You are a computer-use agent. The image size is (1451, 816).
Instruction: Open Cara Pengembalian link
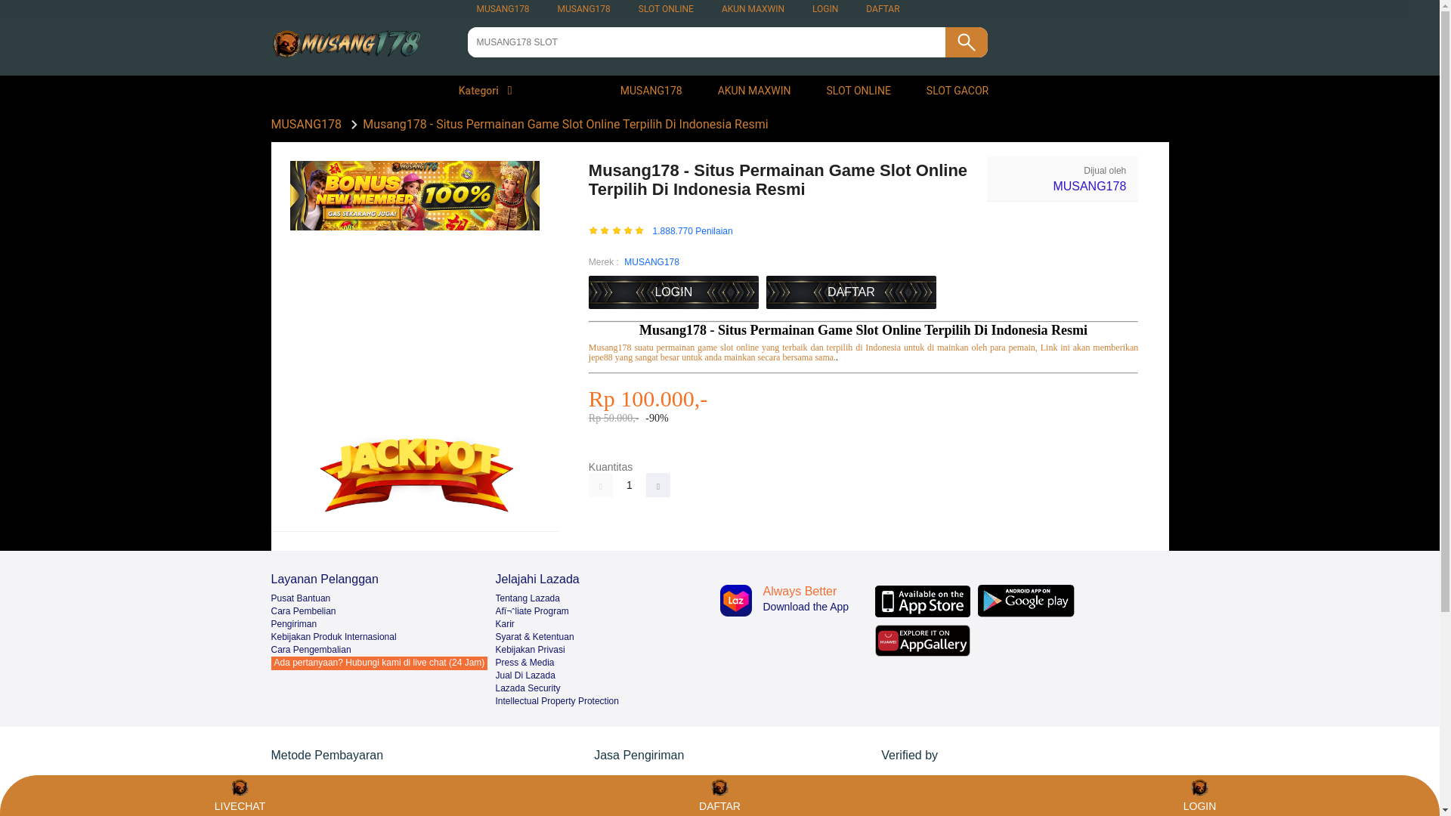311,650
